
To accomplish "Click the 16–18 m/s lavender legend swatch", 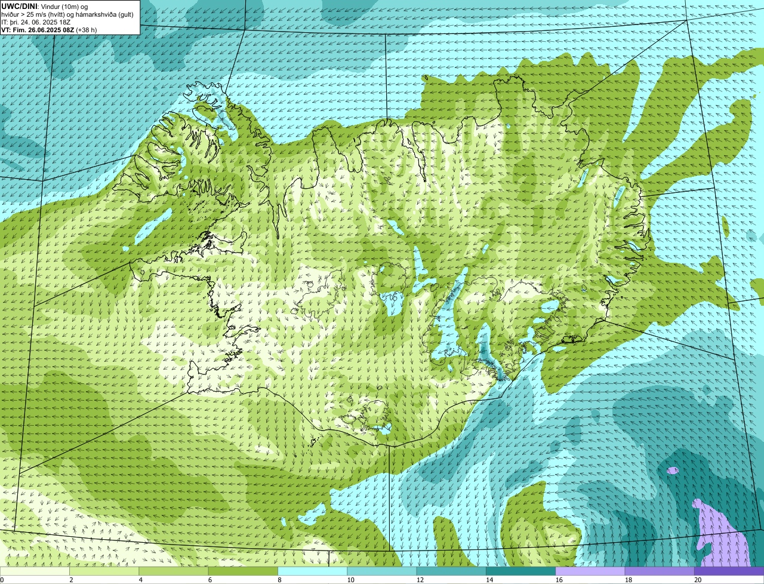I will coord(590,571).
